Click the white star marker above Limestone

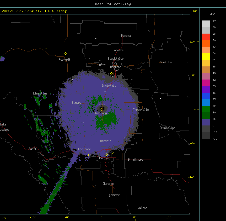[x=40, y=91]
